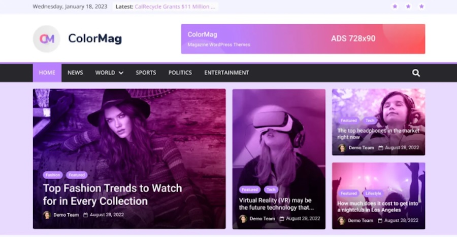Click Tech tag on Virtual Reality post

(271, 189)
